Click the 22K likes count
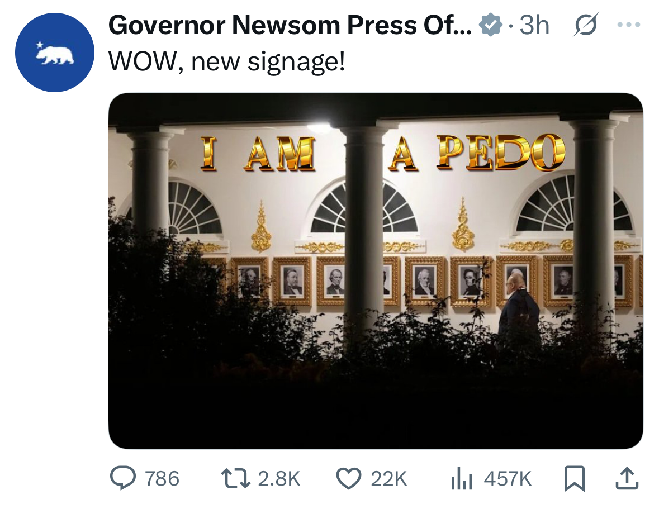Screen dimensions: 659x509 pyautogui.click(x=388, y=479)
